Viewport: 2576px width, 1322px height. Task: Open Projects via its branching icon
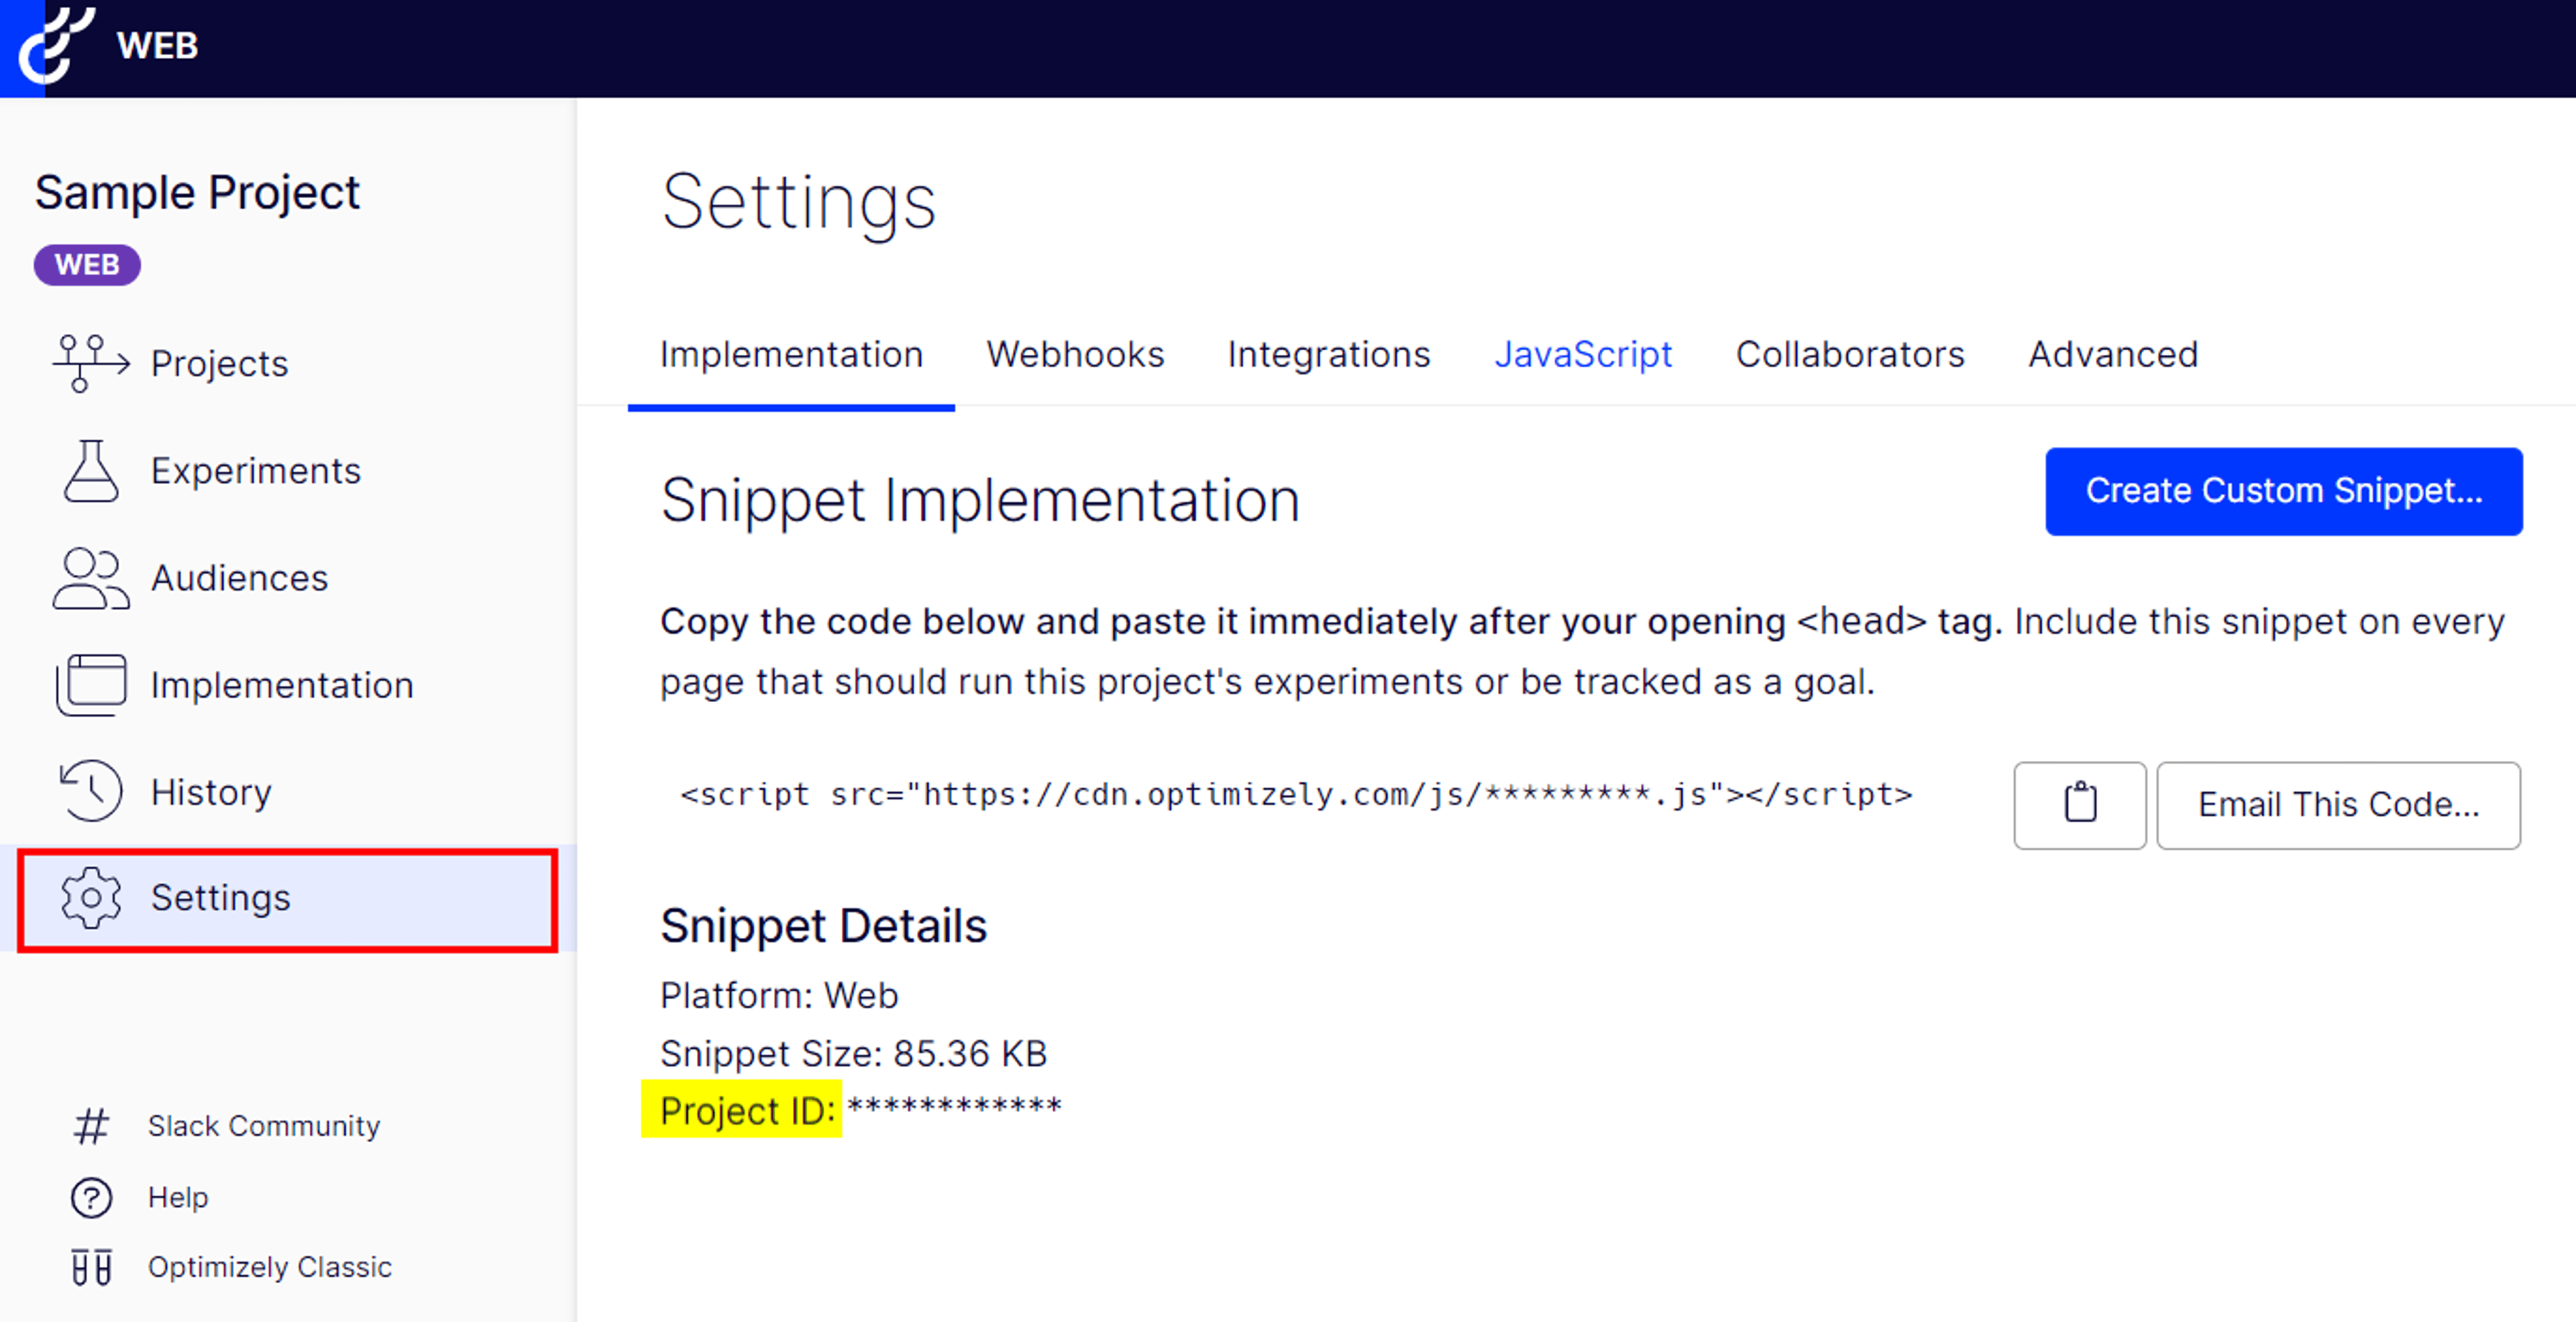90,363
